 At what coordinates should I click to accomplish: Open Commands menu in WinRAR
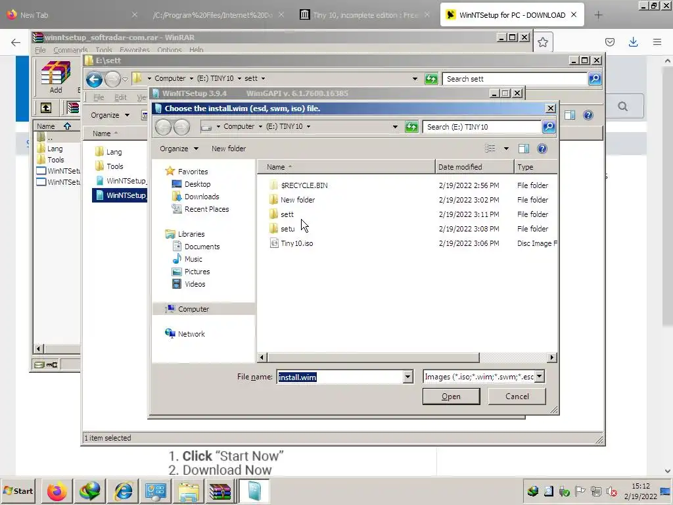70,50
